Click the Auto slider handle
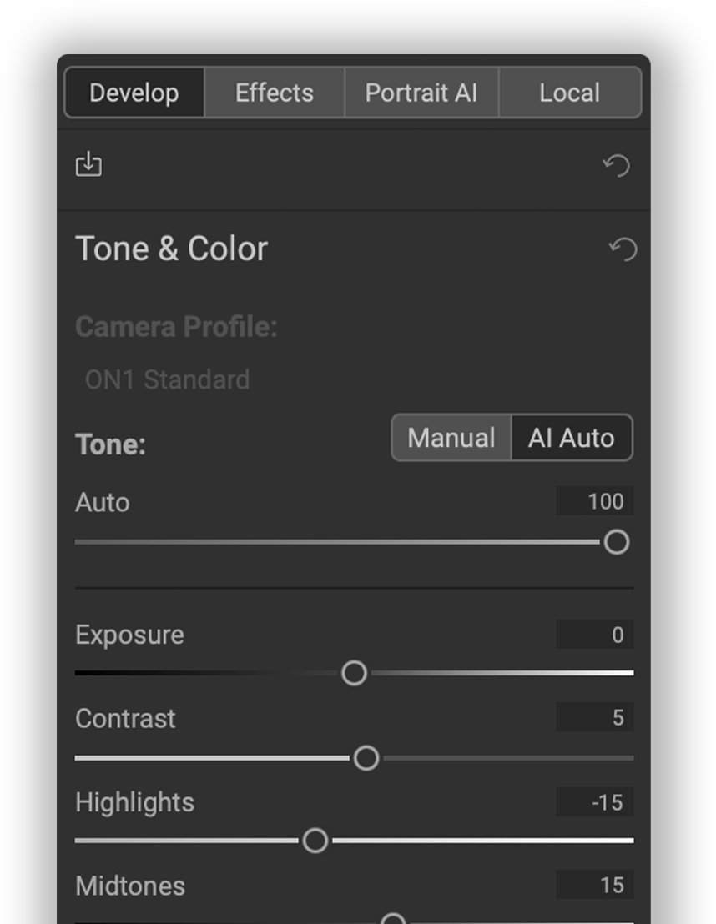Image resolution: width=716 pixels, height=924 pixels. 617,543
